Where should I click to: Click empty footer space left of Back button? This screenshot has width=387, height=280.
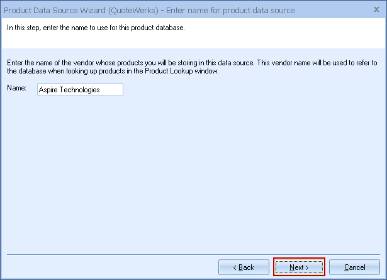pos(107,267)
